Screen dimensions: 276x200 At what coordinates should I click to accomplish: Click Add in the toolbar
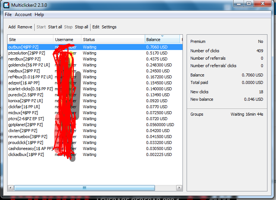point(12,27)
